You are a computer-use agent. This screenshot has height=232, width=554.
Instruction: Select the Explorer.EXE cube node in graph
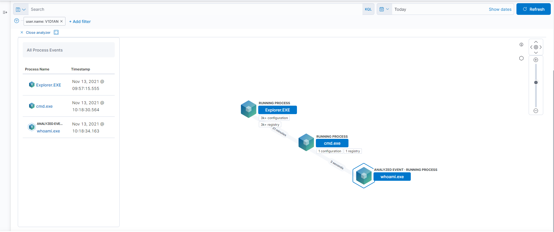click(249, 109)
